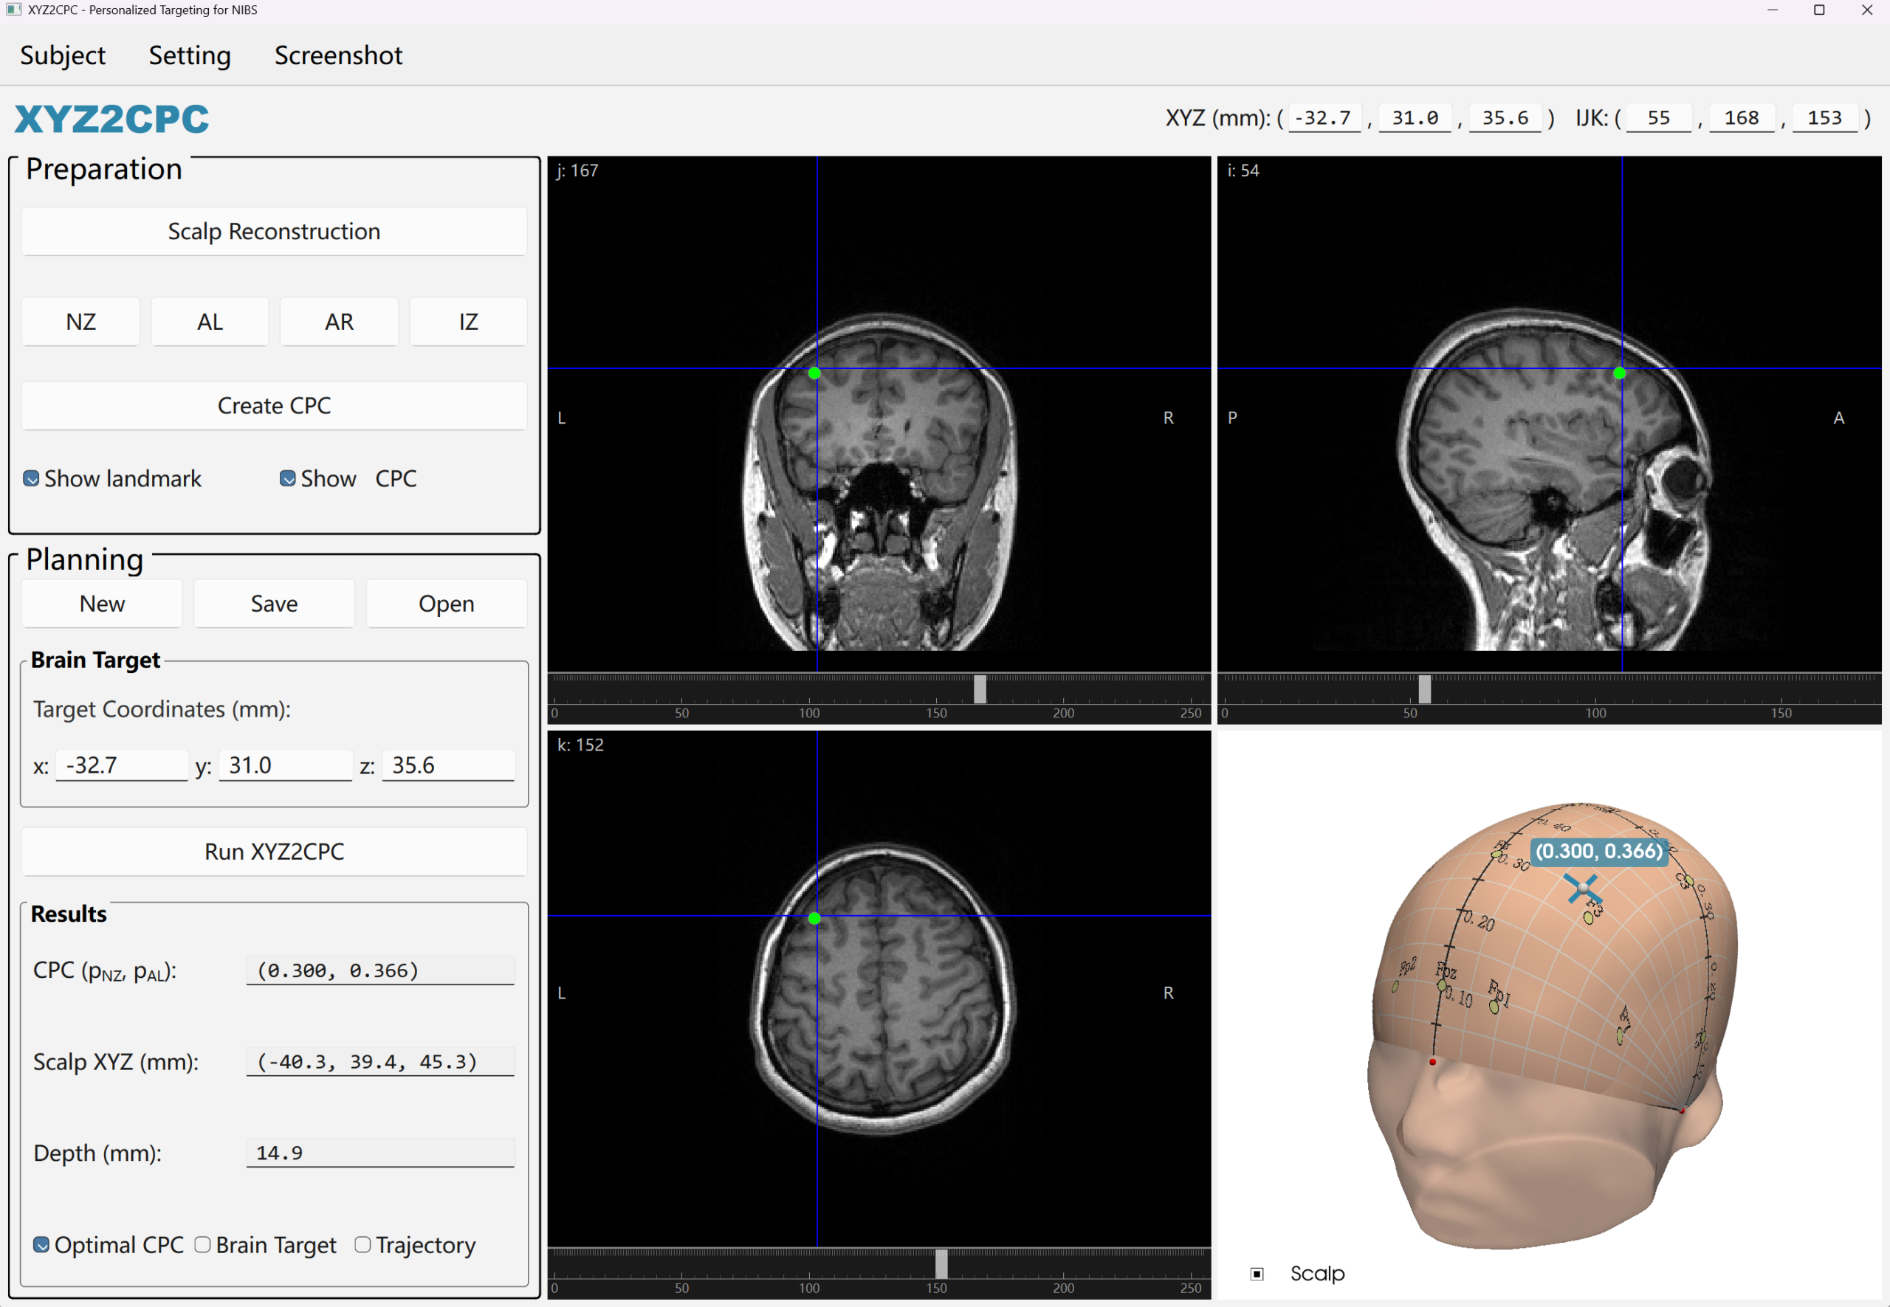Click the green target dot in axial view
1890x1307 pixels.
pyautogui.click(x=814, y=919)
